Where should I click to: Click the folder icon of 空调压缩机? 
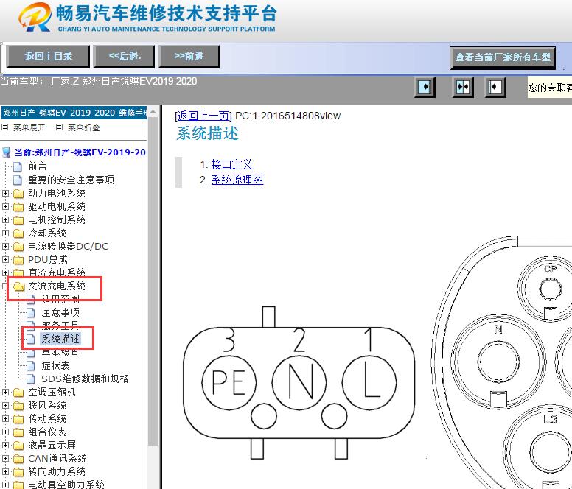[x=18, y=393]
